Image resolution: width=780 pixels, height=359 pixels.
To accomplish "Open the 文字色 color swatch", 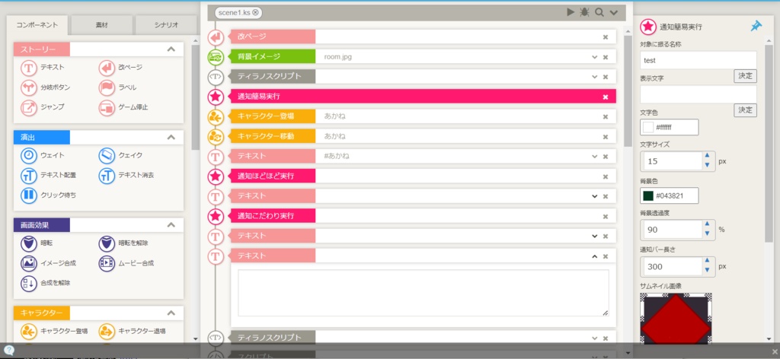I will 647,127.
